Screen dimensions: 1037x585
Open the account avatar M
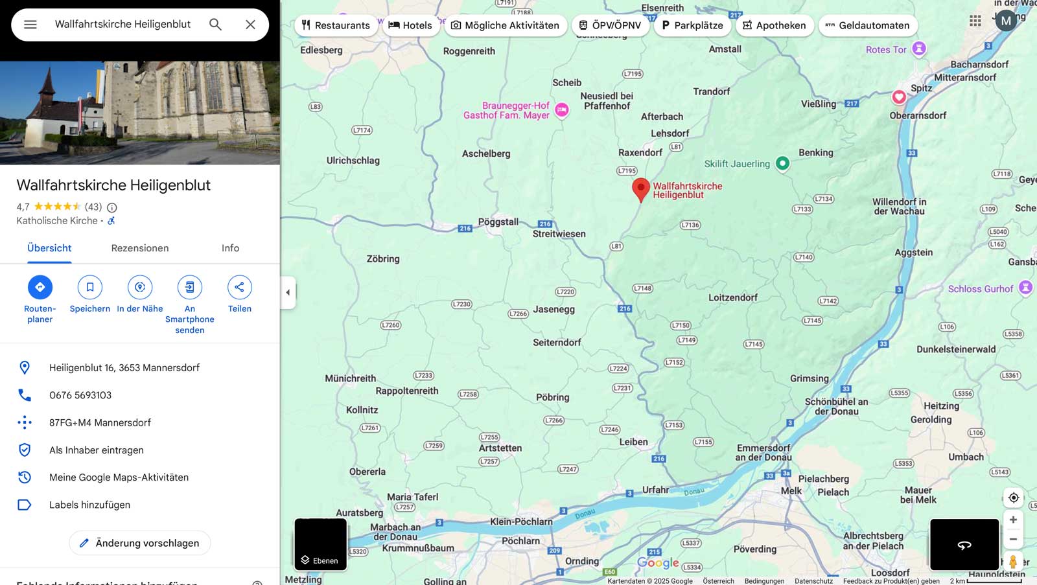(1006, 21)
